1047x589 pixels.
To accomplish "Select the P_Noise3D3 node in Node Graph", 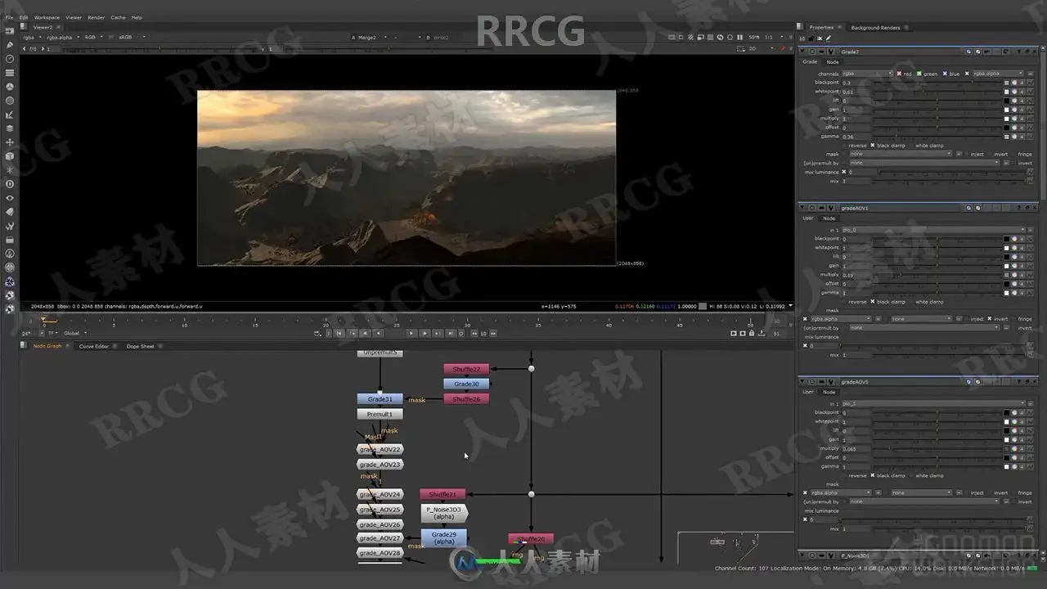I will click(x=444, y=513).
